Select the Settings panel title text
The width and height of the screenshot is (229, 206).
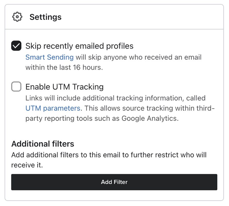[x=46, y=17]
